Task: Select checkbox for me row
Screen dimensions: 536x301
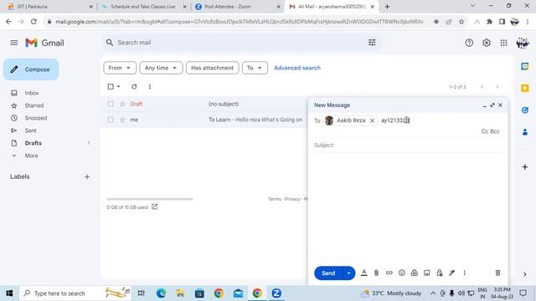Action: 111,120
